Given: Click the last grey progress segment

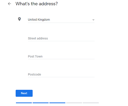Looking at the screenshot, I should pos(91,103).
